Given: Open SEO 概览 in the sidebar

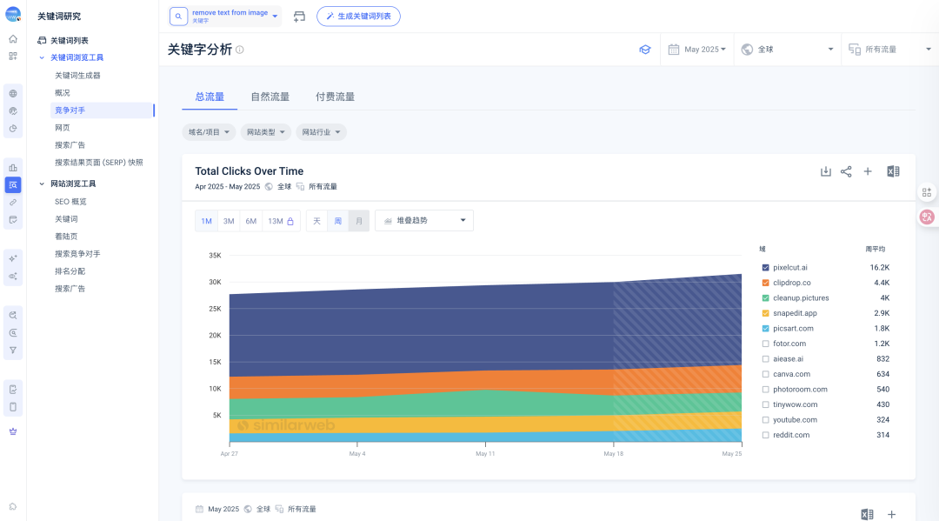Looking at the screenshot, I should point(70,202).
